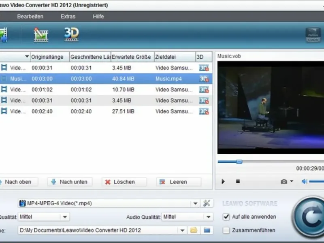The height and width of the screenshot is (243, 324).
Task: Open output folder with blue folder icon
Action: coord(207,230)
